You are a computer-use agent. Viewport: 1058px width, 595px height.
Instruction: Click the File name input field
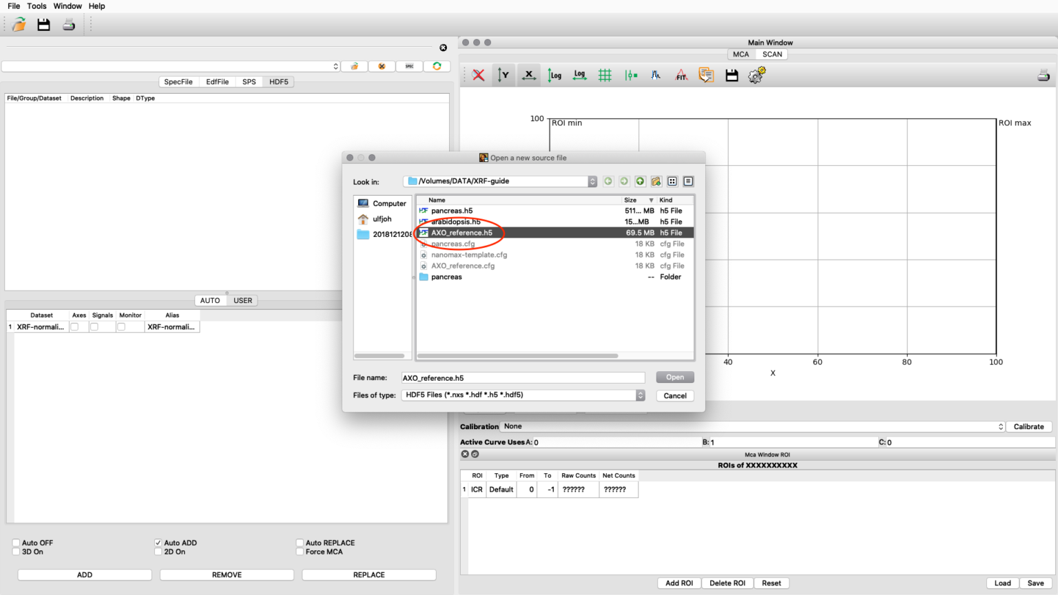(x=523, y=378)
